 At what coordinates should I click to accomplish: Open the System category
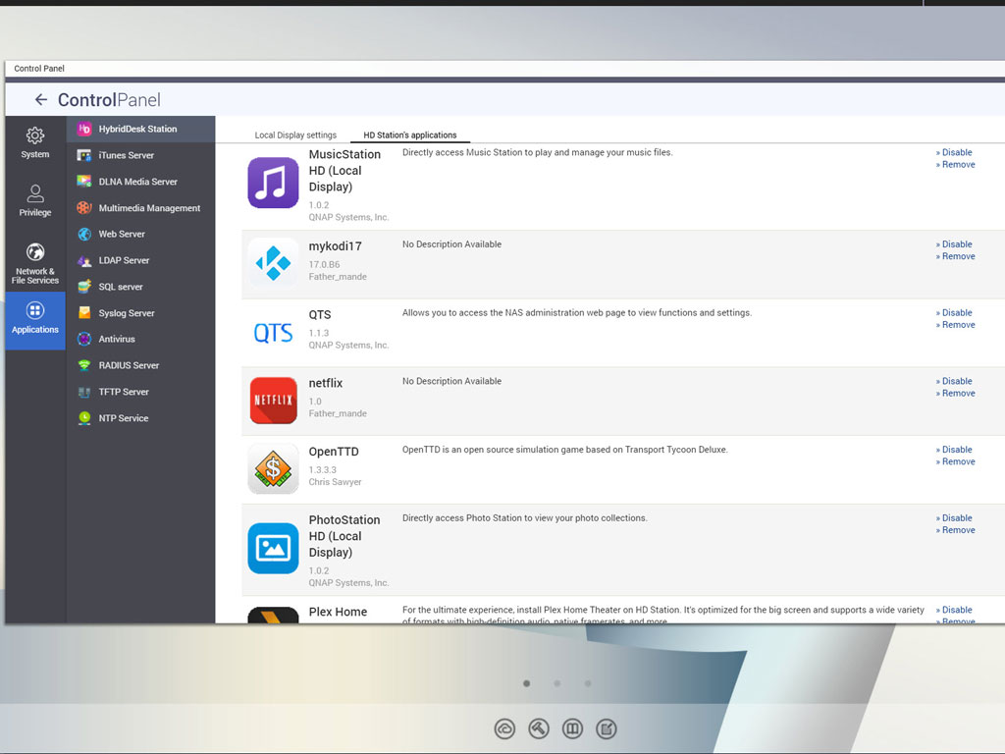(35, 142)
